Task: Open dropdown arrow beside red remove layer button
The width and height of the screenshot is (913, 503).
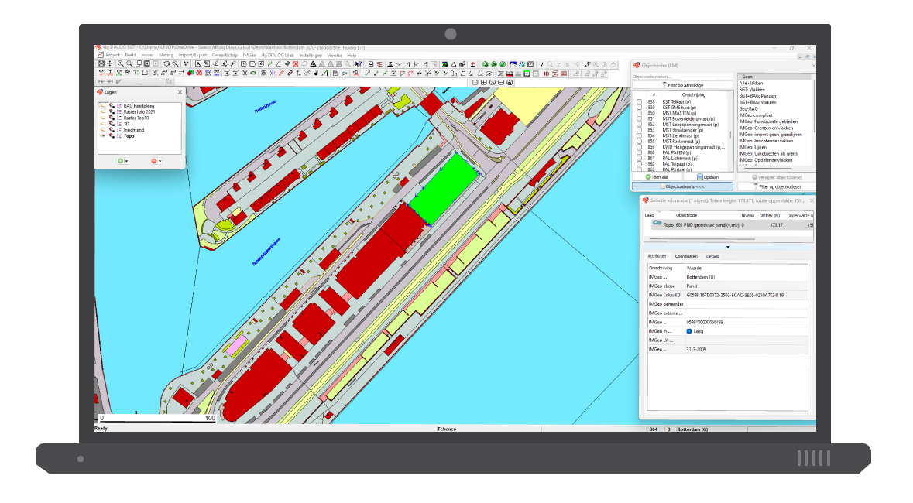Action: point(160,161)
